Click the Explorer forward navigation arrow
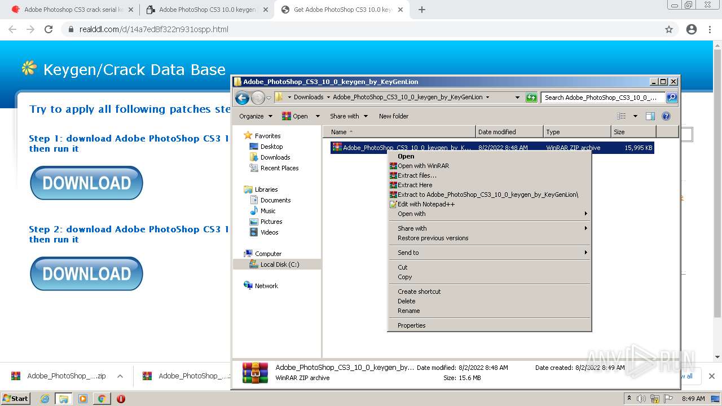Viewport: 722px width, 406px height. coord(258,98)
